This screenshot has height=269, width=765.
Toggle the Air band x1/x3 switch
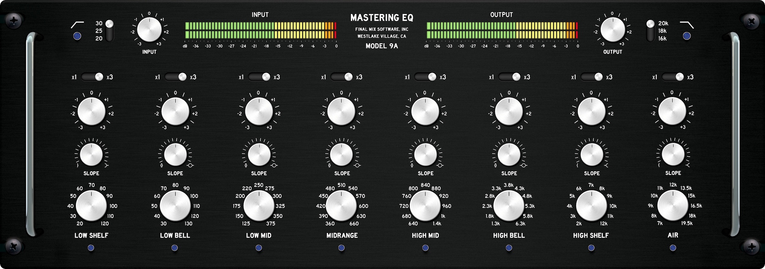click(673, 77)
